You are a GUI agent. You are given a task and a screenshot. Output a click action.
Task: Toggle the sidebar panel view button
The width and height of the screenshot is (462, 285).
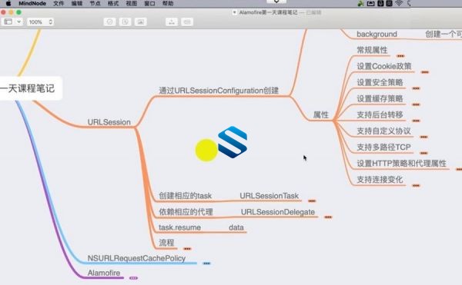click(8, 22)
